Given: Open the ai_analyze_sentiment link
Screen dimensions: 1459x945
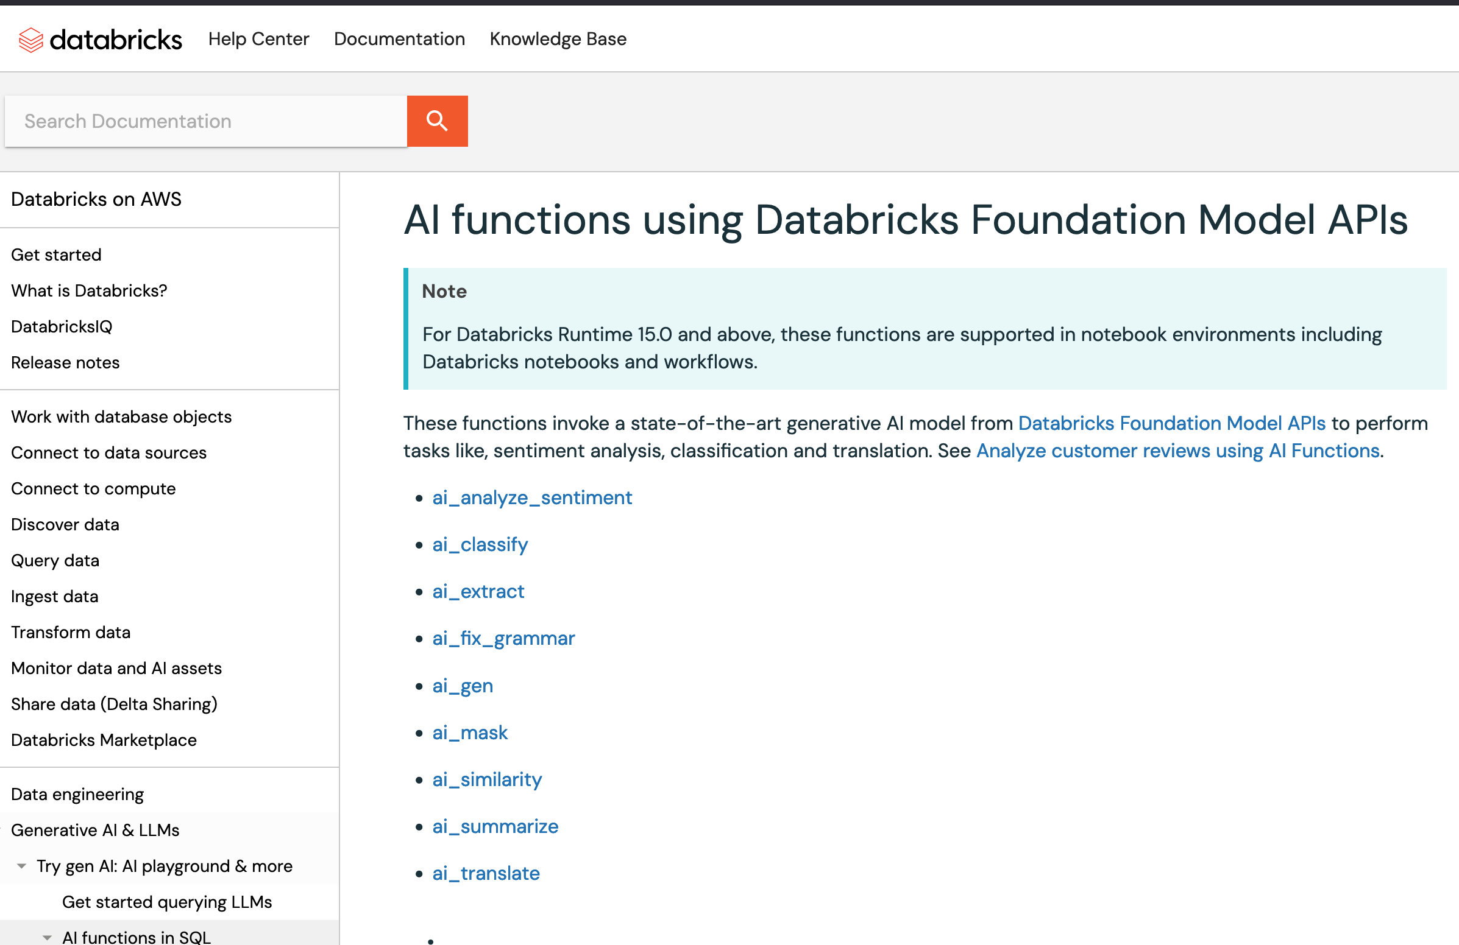Looking at the screenshot, I should (x=532, y=497).
